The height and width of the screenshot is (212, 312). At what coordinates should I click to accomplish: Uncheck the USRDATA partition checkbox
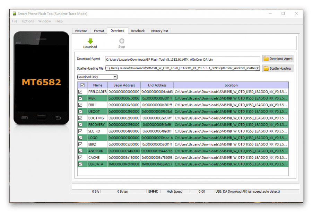tap(80, 164)
